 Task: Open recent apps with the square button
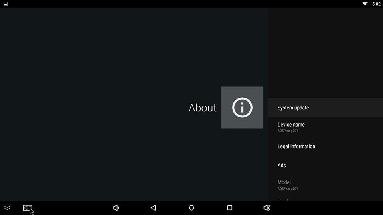[230, 208]
